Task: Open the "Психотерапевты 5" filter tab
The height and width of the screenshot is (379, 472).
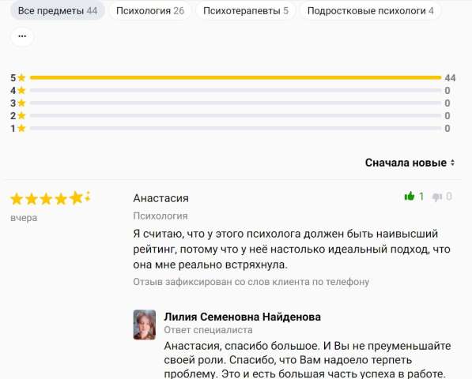Action: 246,11
